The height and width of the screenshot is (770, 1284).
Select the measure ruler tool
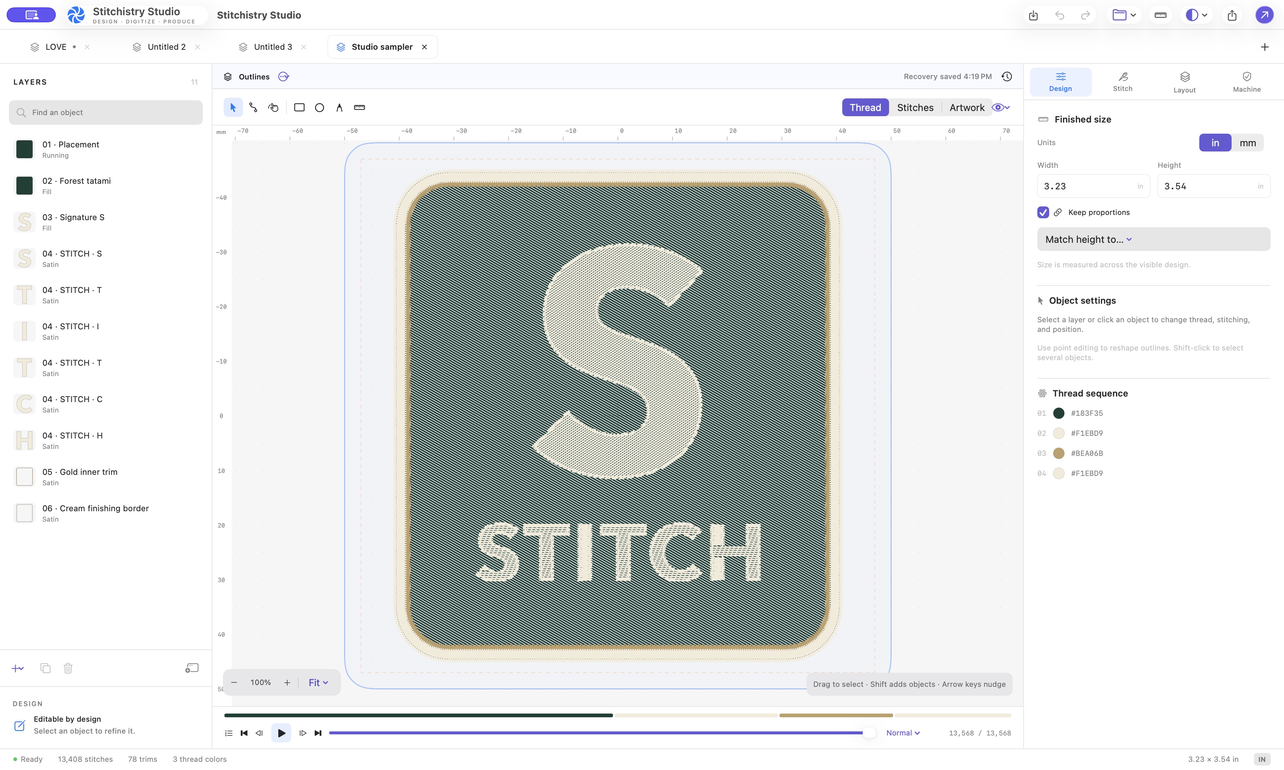359,107
